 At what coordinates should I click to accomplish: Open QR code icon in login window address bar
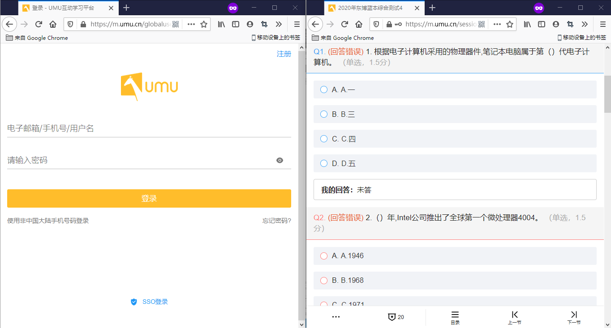point(176,25)
